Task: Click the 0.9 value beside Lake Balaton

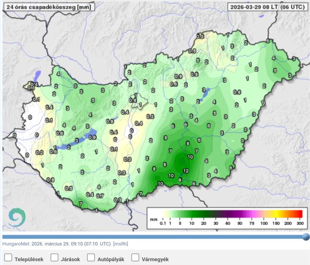Action: pyautogui.click(x=93, y=137)
